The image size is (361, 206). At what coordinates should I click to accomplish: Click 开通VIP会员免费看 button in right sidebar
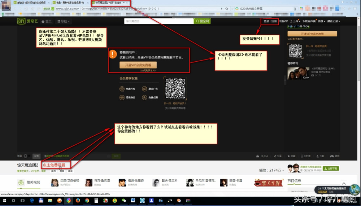312,34
